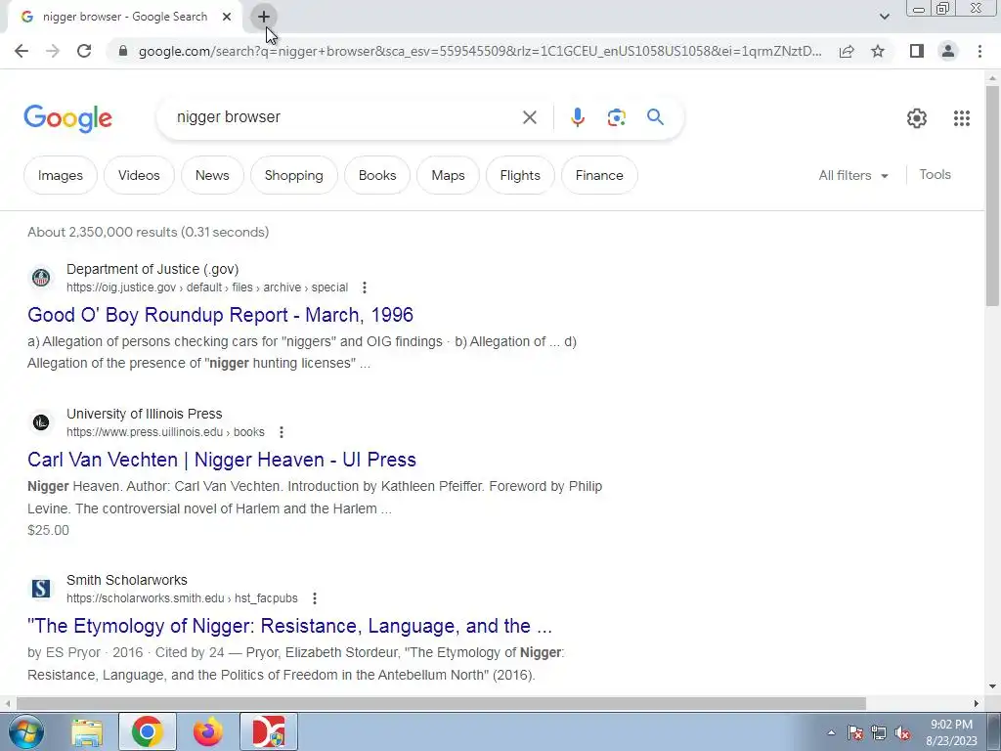Open the Carl Van Vechten UI Press result
Viewport: 1001px width, 751px height.
coord(222,460)
